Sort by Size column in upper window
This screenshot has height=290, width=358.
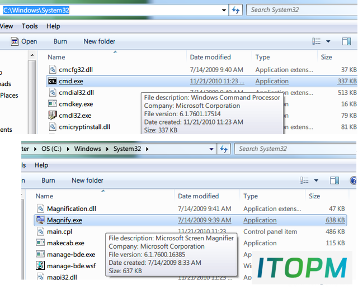click(326, 57)
